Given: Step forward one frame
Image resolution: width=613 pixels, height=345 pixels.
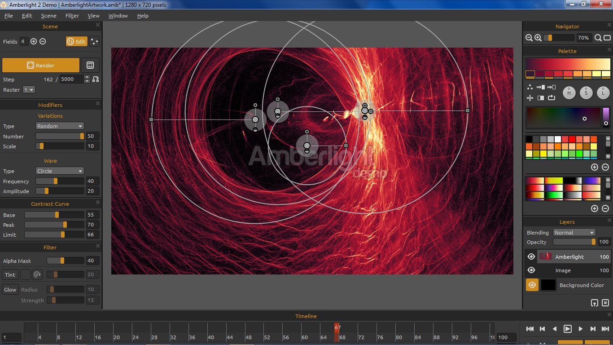Looking at the screenshot, I should click(x=581, y=329).
